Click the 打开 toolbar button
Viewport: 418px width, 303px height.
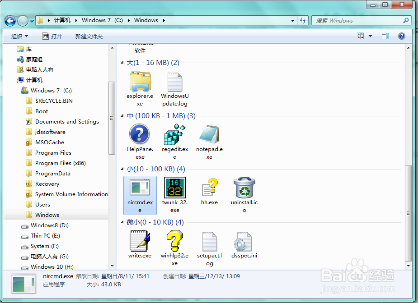[52, 36]
